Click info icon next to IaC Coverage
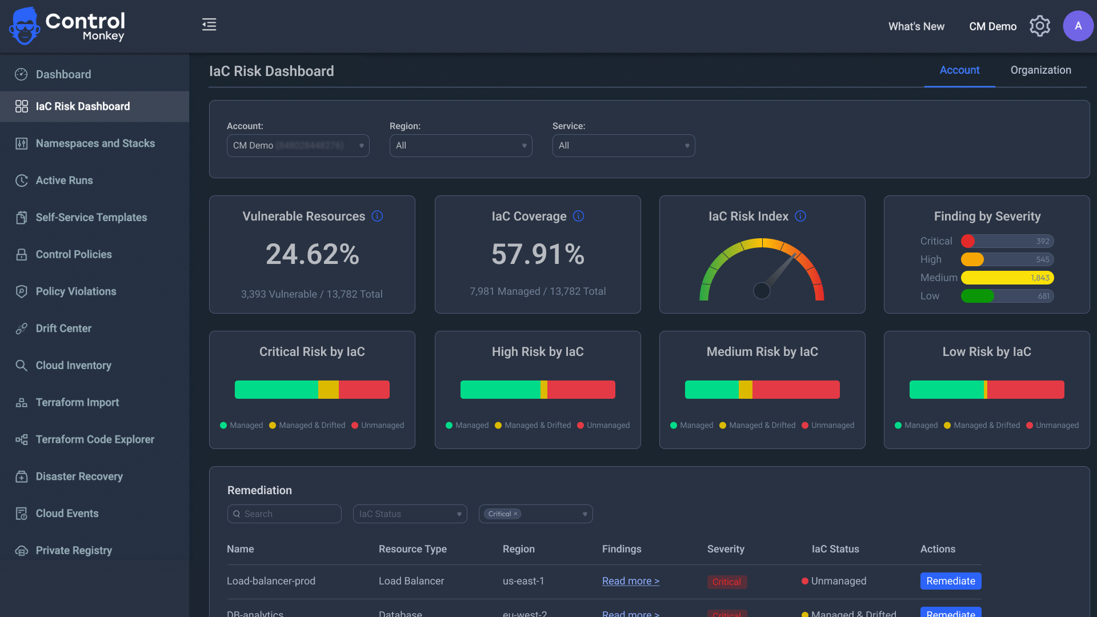 click(578, 216)
